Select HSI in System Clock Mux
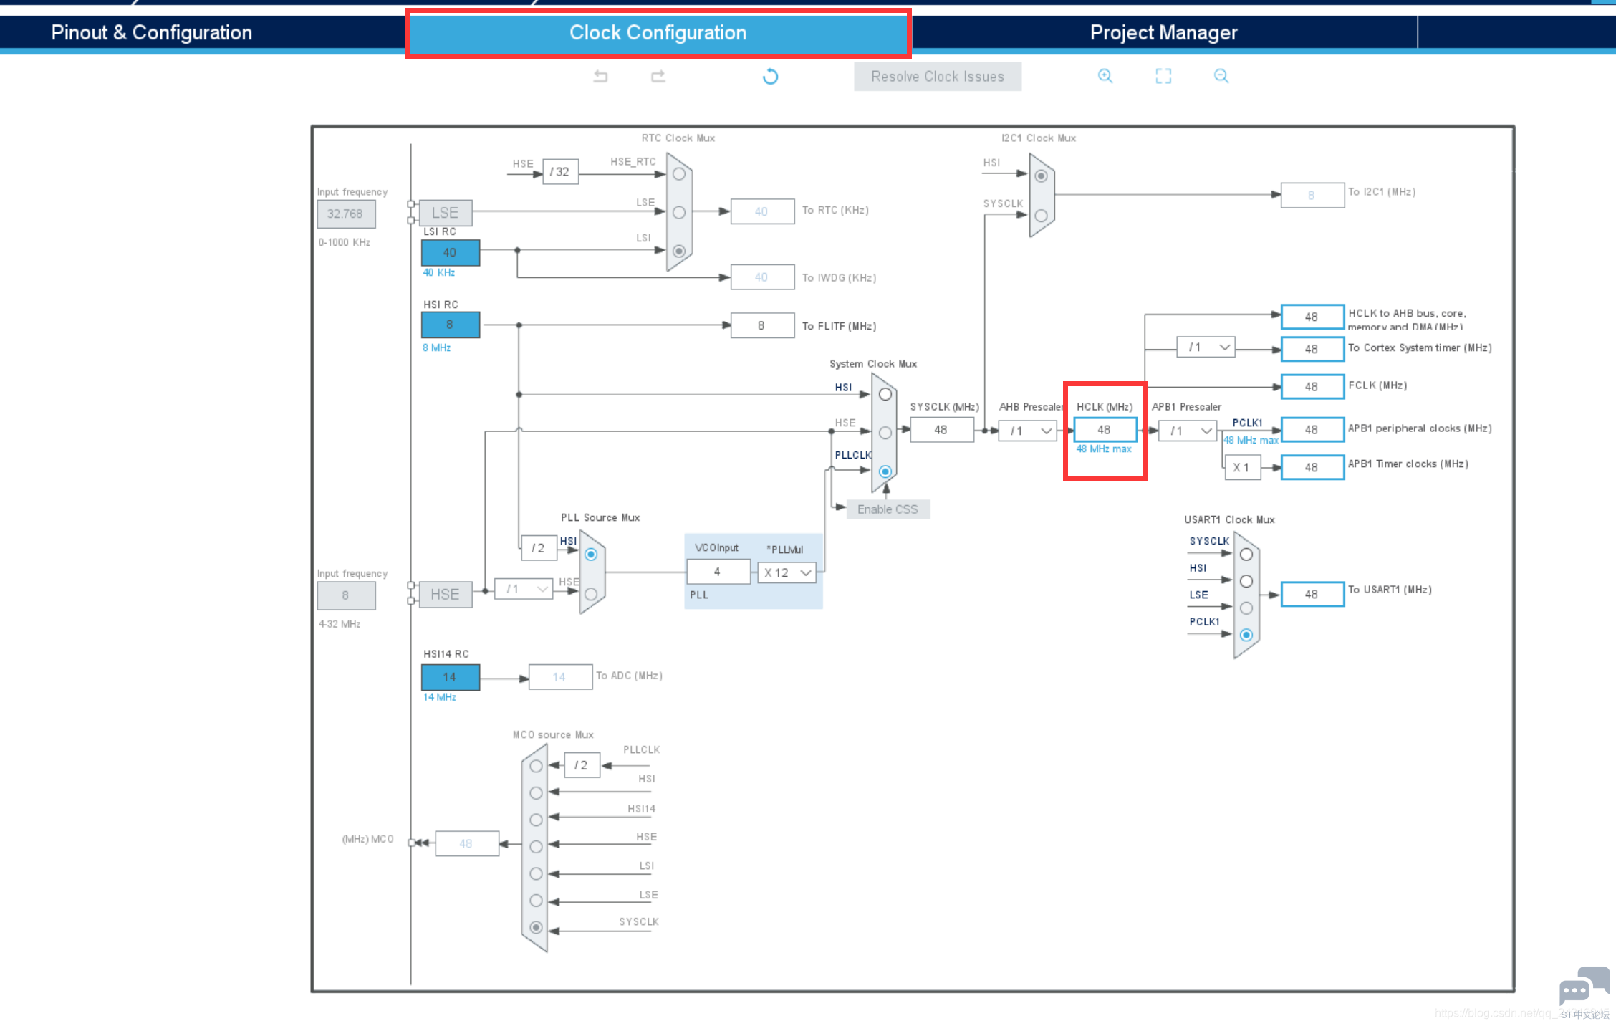Image resolution: width=1616 pixels, height=1026 pixels. pyautogui.click(x=885, y=395)
